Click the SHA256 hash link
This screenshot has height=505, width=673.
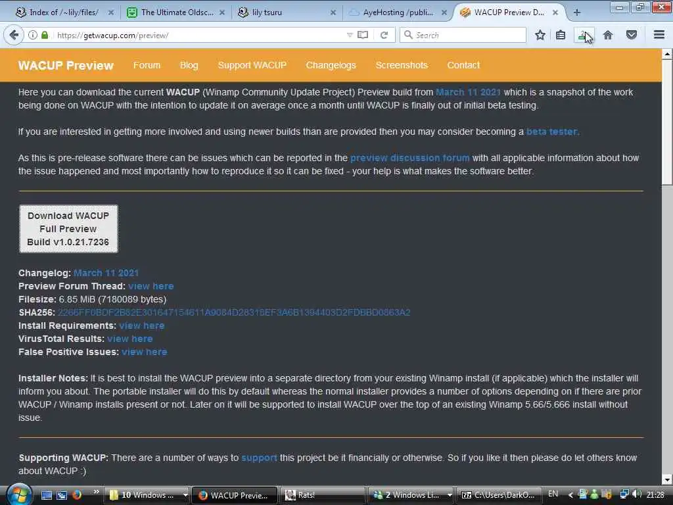[234, 312]
